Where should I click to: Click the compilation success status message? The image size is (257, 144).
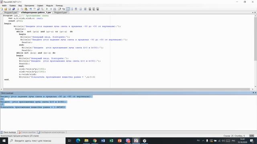(x=20, y=136)
